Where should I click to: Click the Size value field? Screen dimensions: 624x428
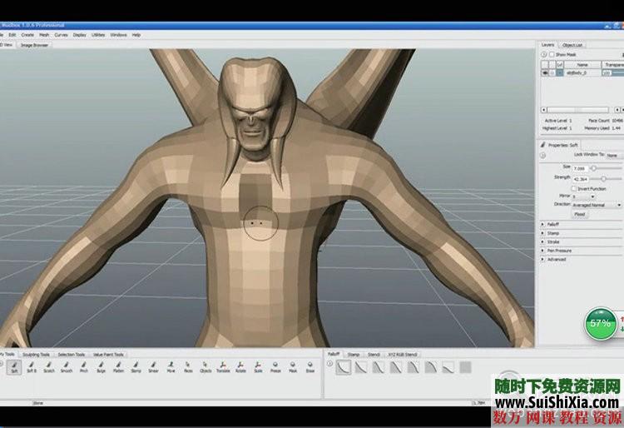pos(580,169)
